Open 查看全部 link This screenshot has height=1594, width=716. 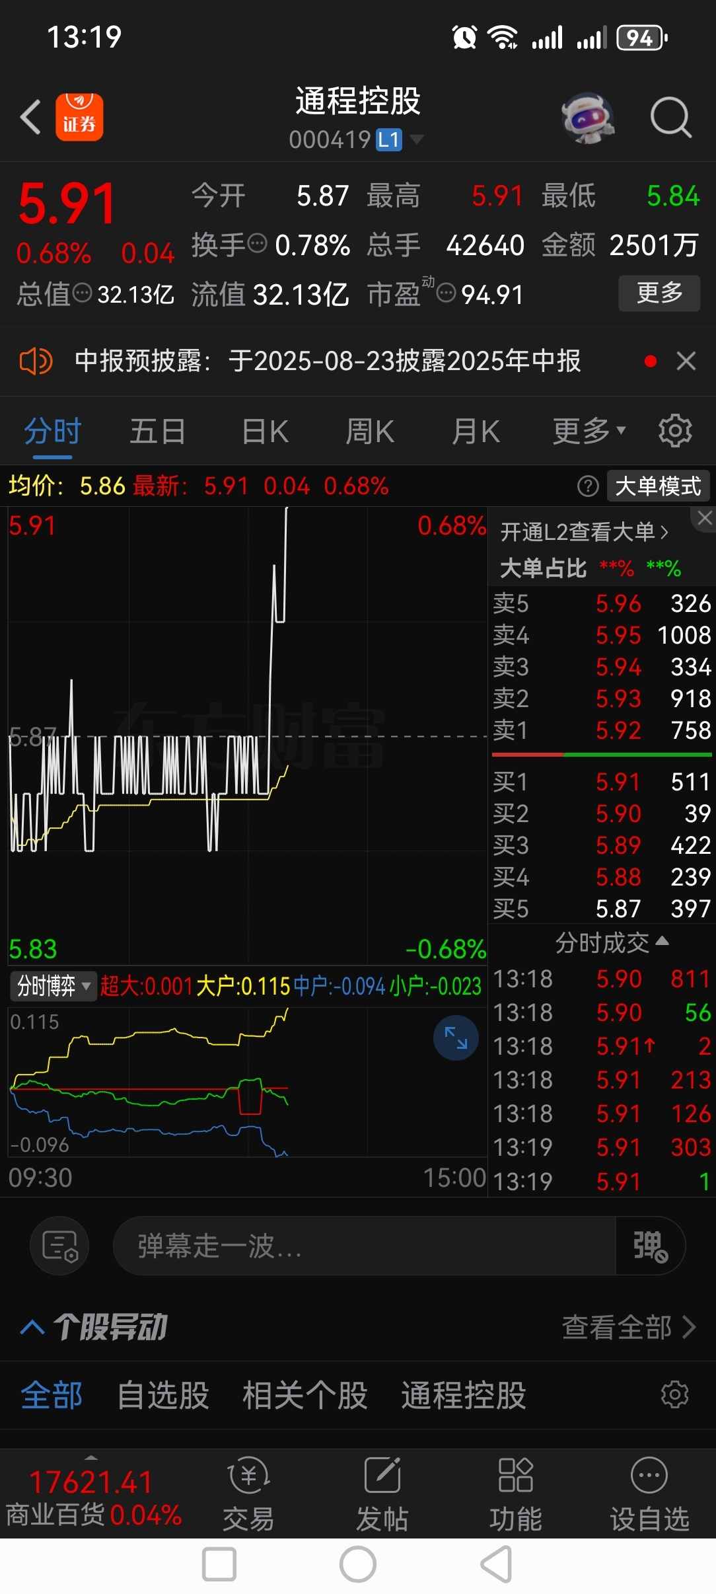point(628,1327)
